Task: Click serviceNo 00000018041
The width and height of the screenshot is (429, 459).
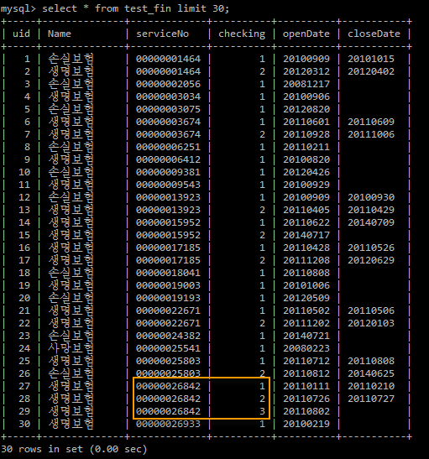Action: (x=169, y=273)
